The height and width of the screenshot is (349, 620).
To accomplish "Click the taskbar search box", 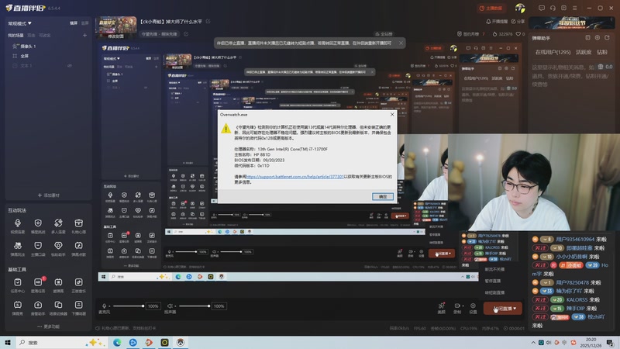I will 60,342.
